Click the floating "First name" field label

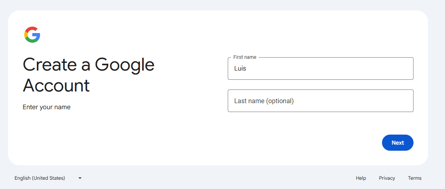pos(245,57)
